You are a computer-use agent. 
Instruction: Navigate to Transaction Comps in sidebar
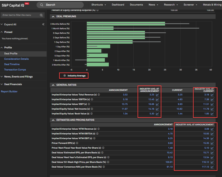(15, 70)
